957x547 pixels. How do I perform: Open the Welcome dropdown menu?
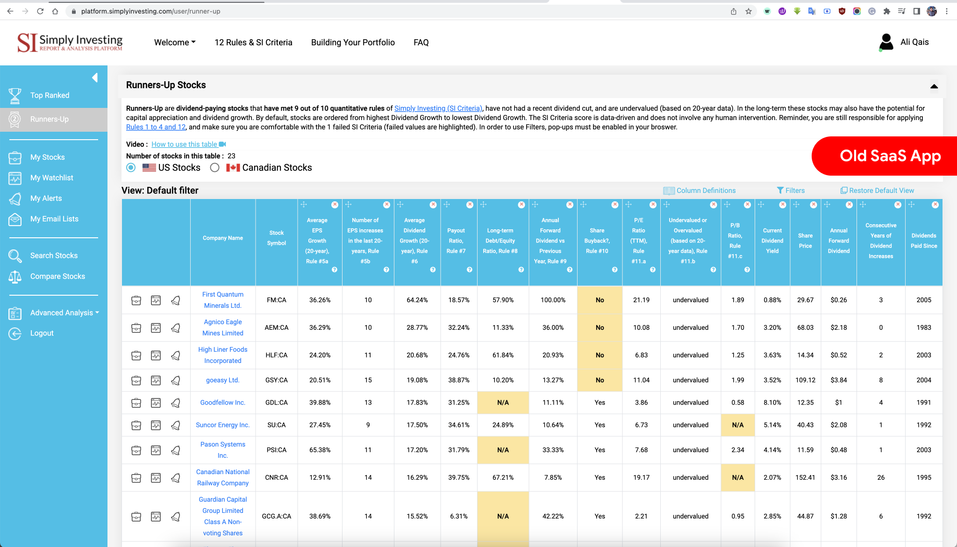click(x=175, y=43)
